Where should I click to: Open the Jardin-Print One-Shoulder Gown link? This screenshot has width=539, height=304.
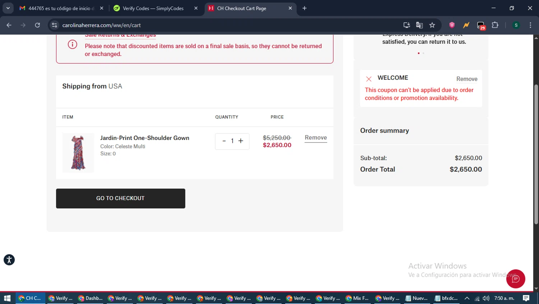(x=144, y=138)
